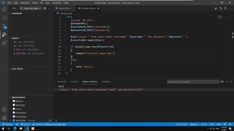Click the run file icon in editor toolbar
This screenshot has width=234, height=131.
[216, 8]
